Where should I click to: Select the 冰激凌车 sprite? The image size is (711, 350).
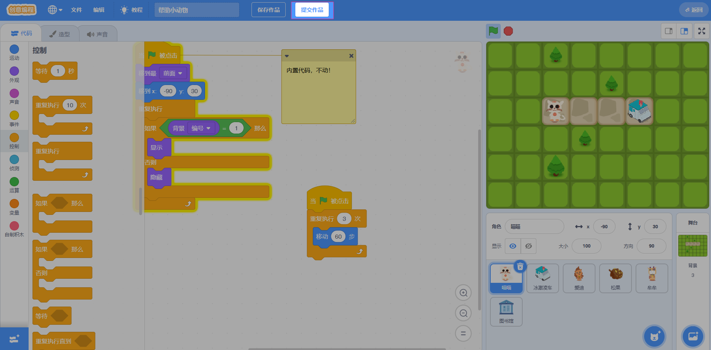click(x=542, y=278)
